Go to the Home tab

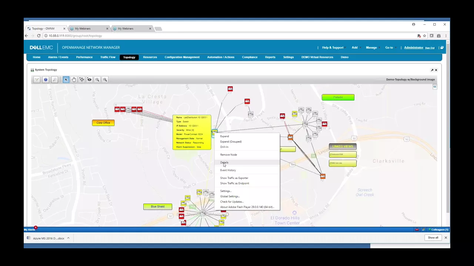click(x=36, y=57)
